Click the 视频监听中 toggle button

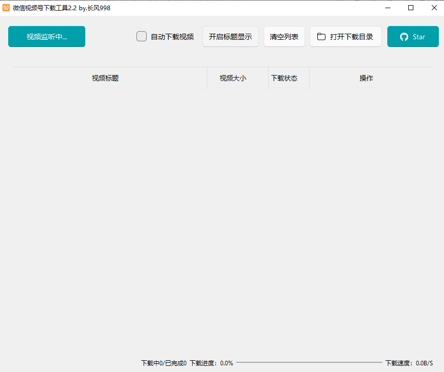[46, 36]
